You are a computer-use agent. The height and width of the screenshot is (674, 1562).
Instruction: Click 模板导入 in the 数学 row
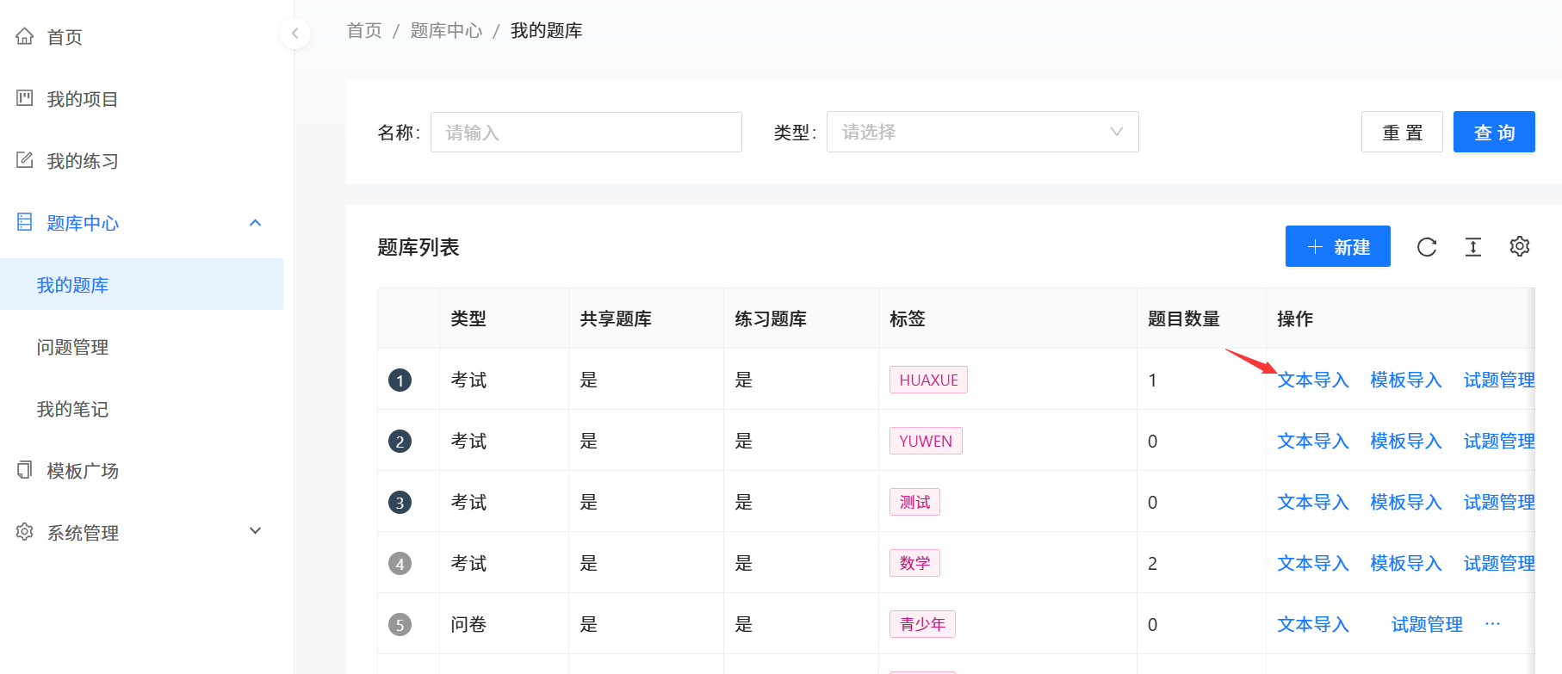(x=1405, y=563)
